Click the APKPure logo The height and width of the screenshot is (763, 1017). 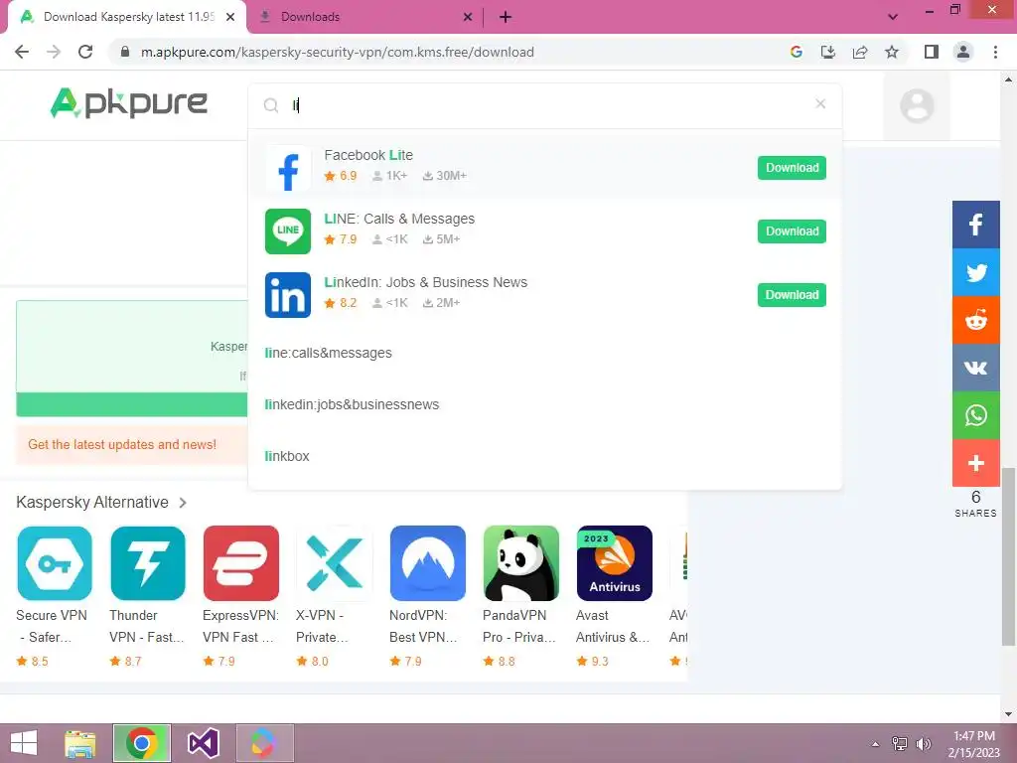[128, 103]
